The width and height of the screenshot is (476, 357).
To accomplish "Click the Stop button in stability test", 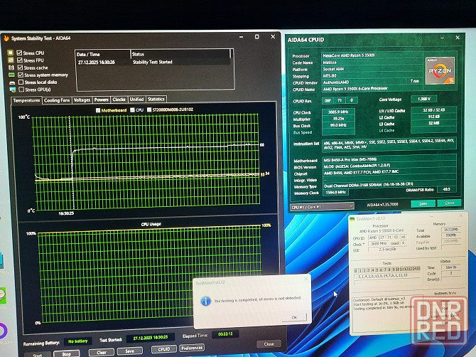I will (x=67, y=353).
